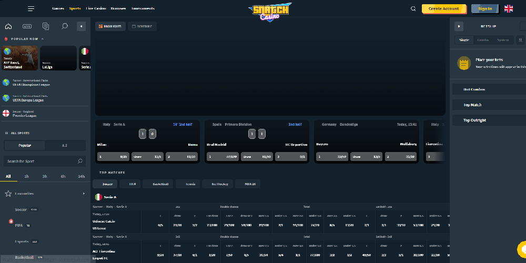This screenshot has height=263, width=526.
Task: Click the sidebar search magnifier icon
Action: tap(65, 26)
